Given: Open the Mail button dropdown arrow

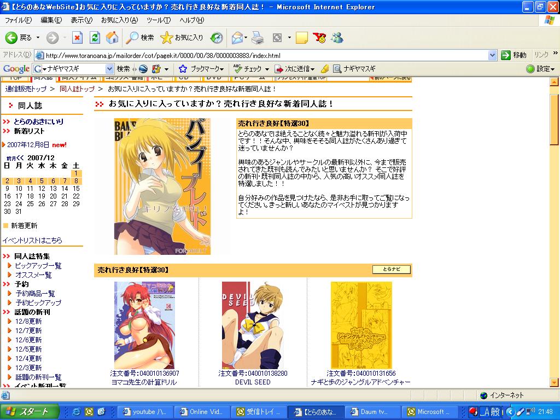Looking at the screenshot, I should tap(246, 38).
